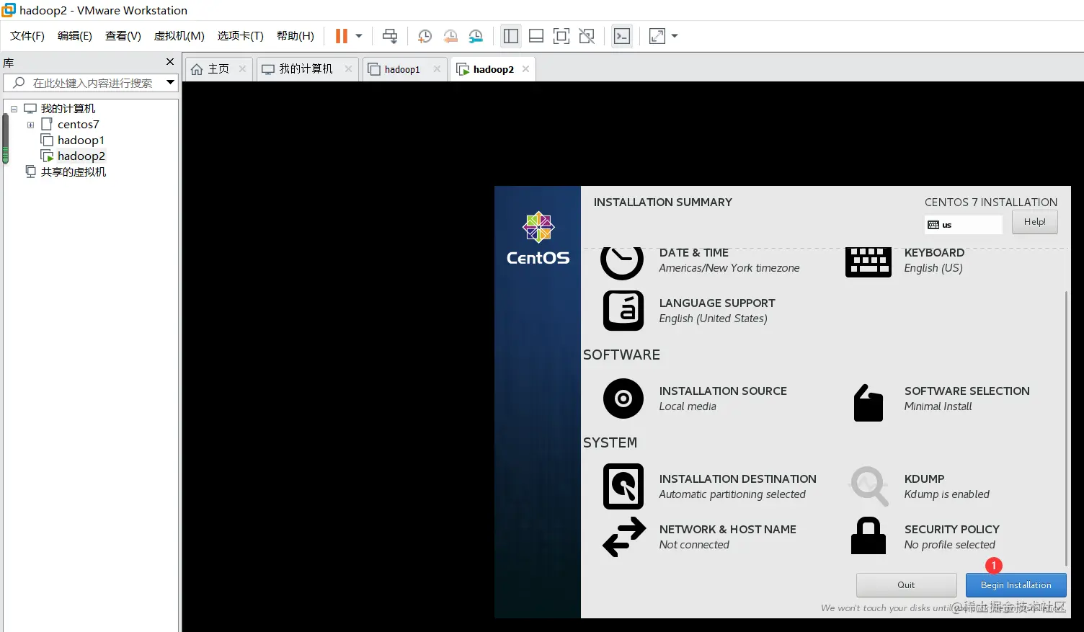Open the 帮助(H) menu

(x=296, y=36)
